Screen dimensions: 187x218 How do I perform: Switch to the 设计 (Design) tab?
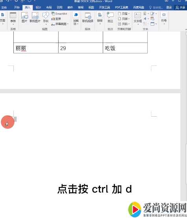click(x=38, y=7)
